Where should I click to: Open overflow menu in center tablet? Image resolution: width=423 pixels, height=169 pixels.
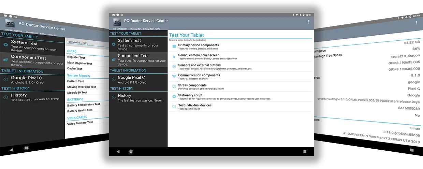pyautogui.click(x=309, y=22)
